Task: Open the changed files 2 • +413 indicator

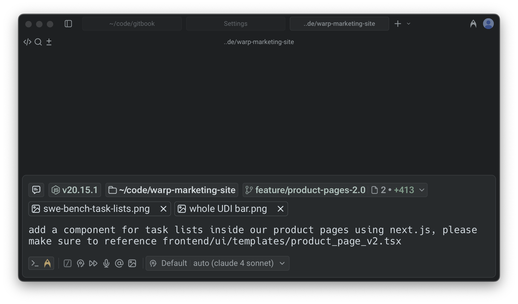Action: pos(392,190)
